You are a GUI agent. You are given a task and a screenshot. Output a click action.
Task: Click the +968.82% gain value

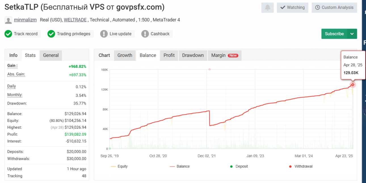(x=77, y=67)
